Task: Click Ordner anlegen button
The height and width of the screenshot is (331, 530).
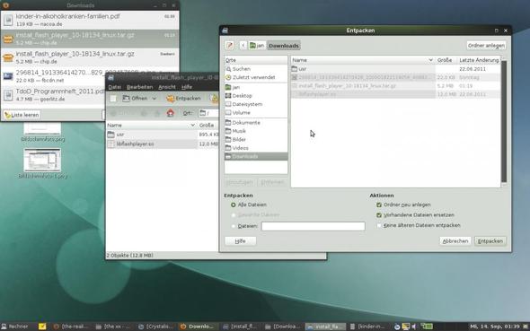Action: pos(486,46)
